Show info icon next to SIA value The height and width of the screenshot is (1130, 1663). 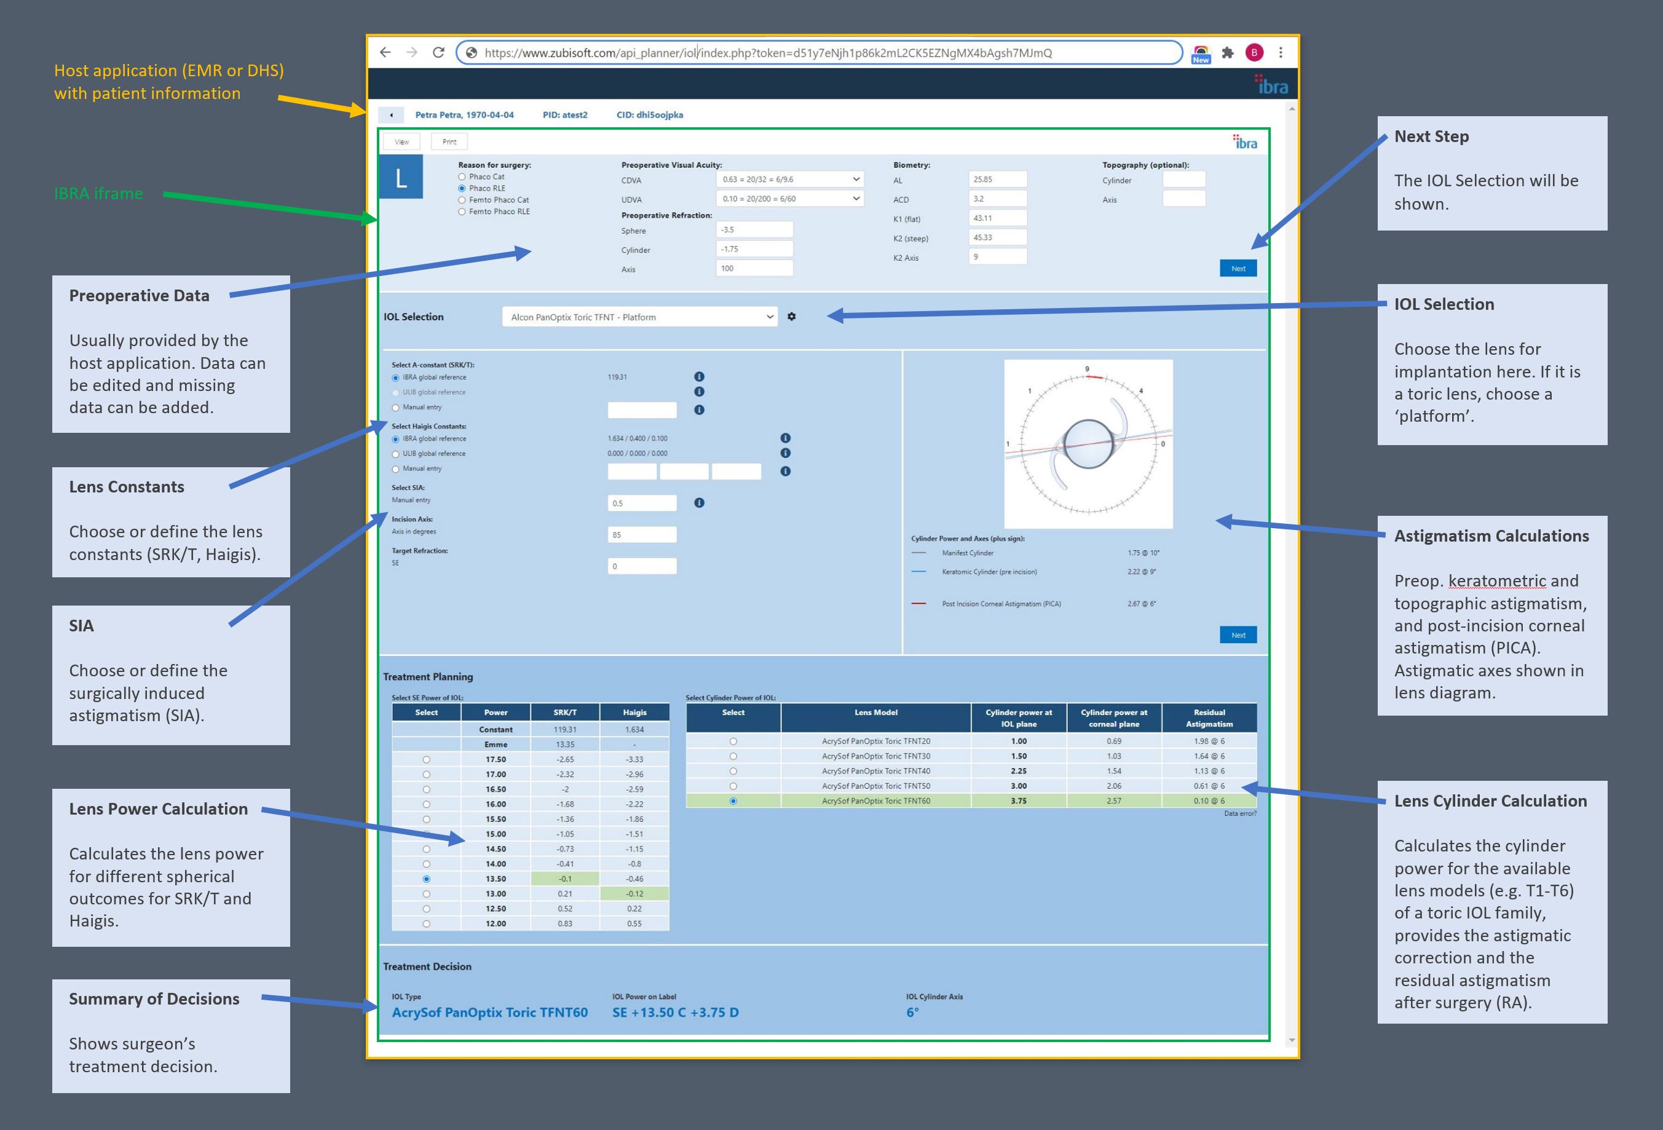point(699,503)
